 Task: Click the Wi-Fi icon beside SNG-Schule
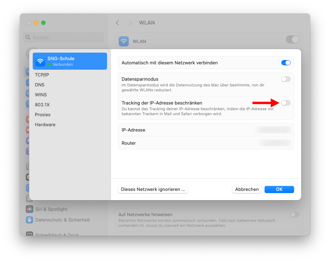(x=40, y=61)
